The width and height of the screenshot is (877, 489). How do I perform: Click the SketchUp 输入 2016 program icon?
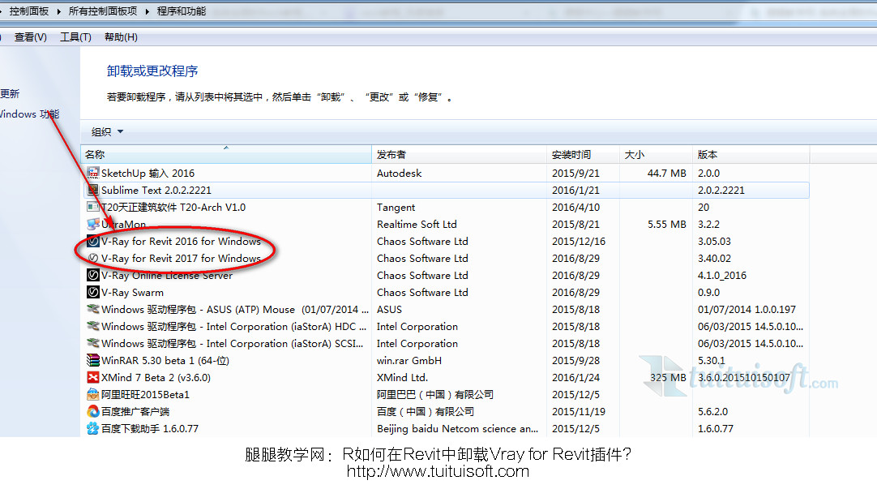click(x=93, y=173)
